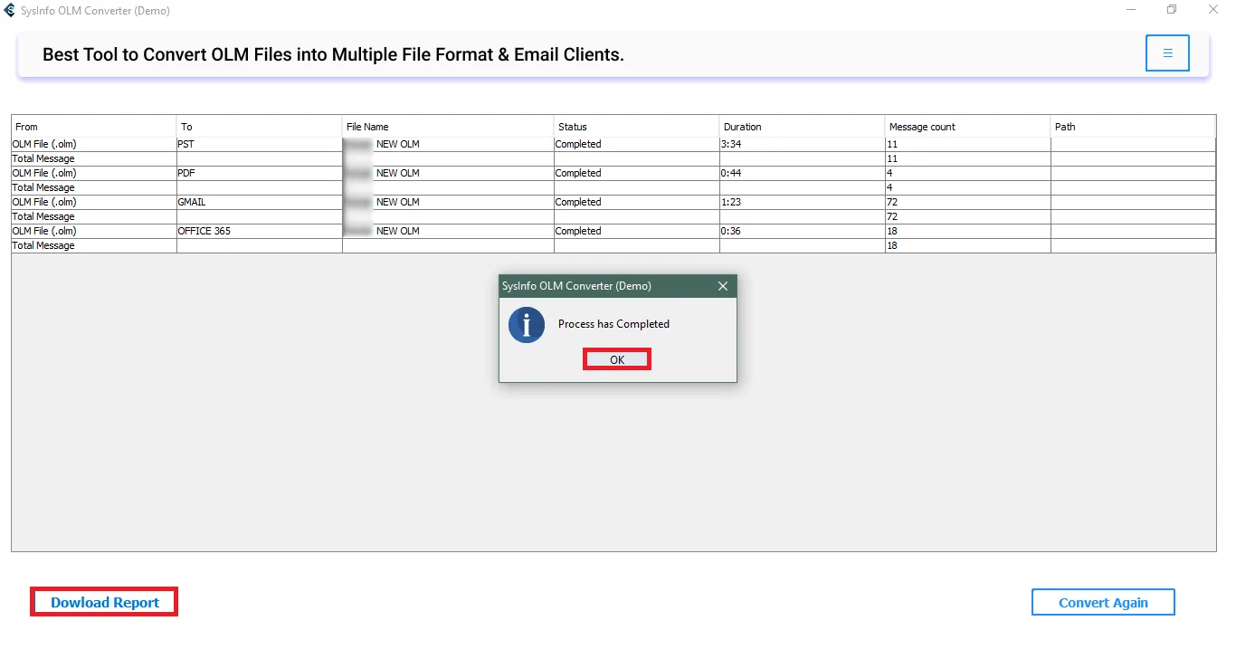Close the completion dialog with the X
Screen dimensions: 1236x659
(722, 286)
